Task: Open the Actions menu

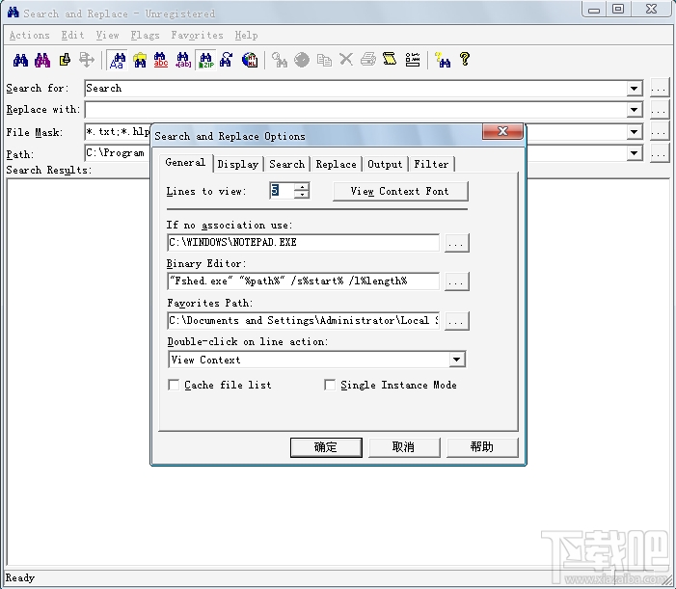Action: coord(29,36)
